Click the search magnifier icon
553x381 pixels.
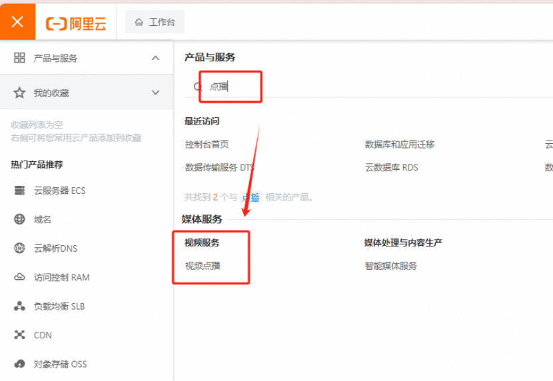(198, 87)
